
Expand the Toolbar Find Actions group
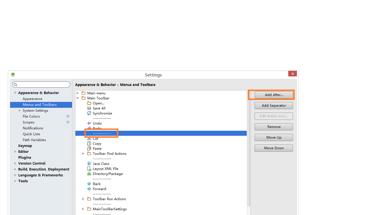pos(83,153)
